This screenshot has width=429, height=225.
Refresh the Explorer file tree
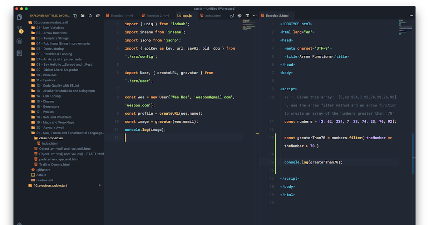pos(90,15)
